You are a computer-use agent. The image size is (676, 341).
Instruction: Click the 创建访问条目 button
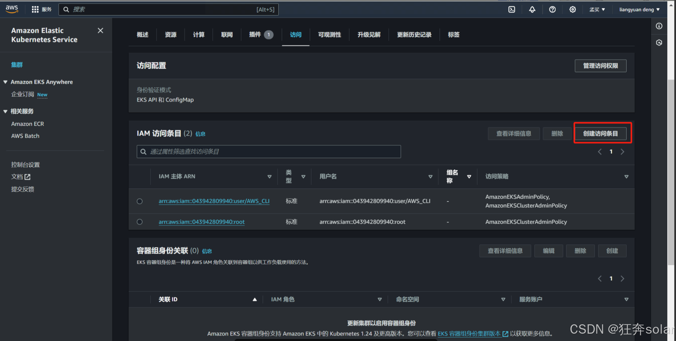[x=601, y=133]
